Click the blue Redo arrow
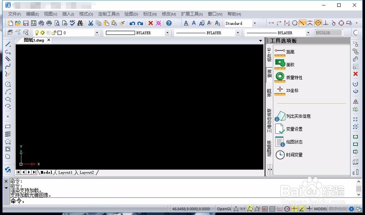Screen dimensions: 365x215 (140, 23)
